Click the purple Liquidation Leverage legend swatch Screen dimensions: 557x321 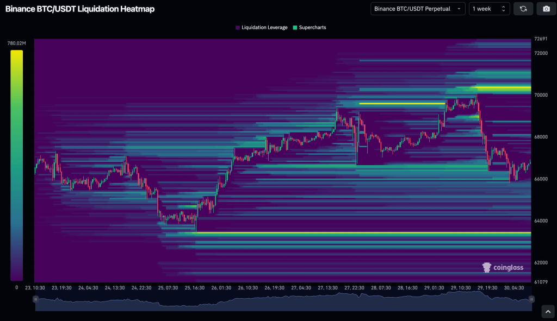click(x=238, y=28)
